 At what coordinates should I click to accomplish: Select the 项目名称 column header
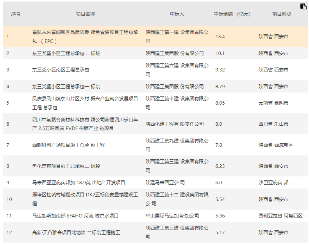85,14
